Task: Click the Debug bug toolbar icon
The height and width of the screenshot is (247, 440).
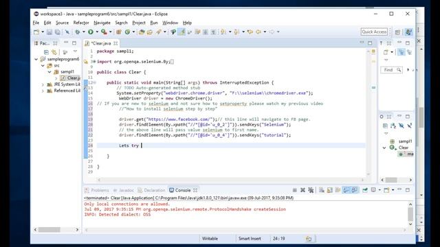Action: click(78, 32)
